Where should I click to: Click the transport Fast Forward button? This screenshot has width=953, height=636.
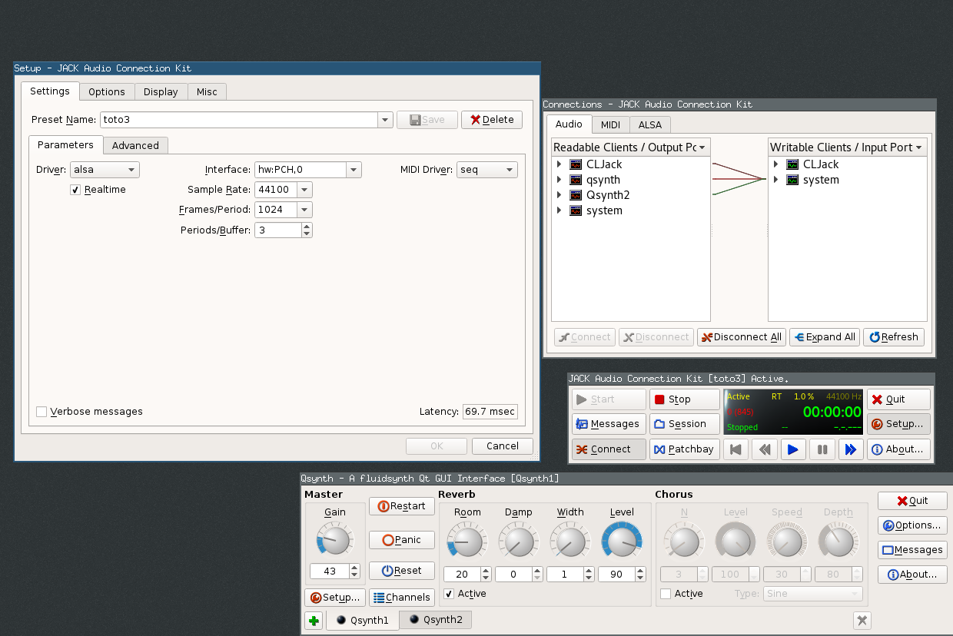click(850, 449)
